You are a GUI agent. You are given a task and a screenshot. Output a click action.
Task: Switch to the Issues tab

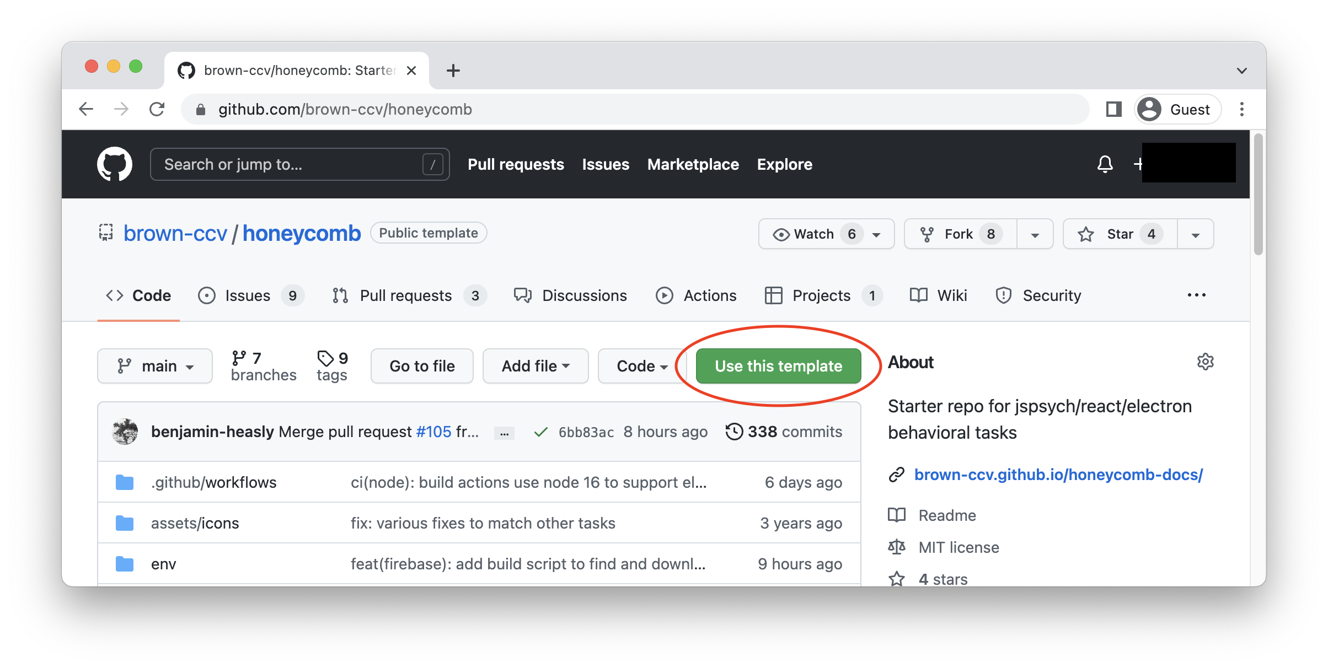coord(251,296)
